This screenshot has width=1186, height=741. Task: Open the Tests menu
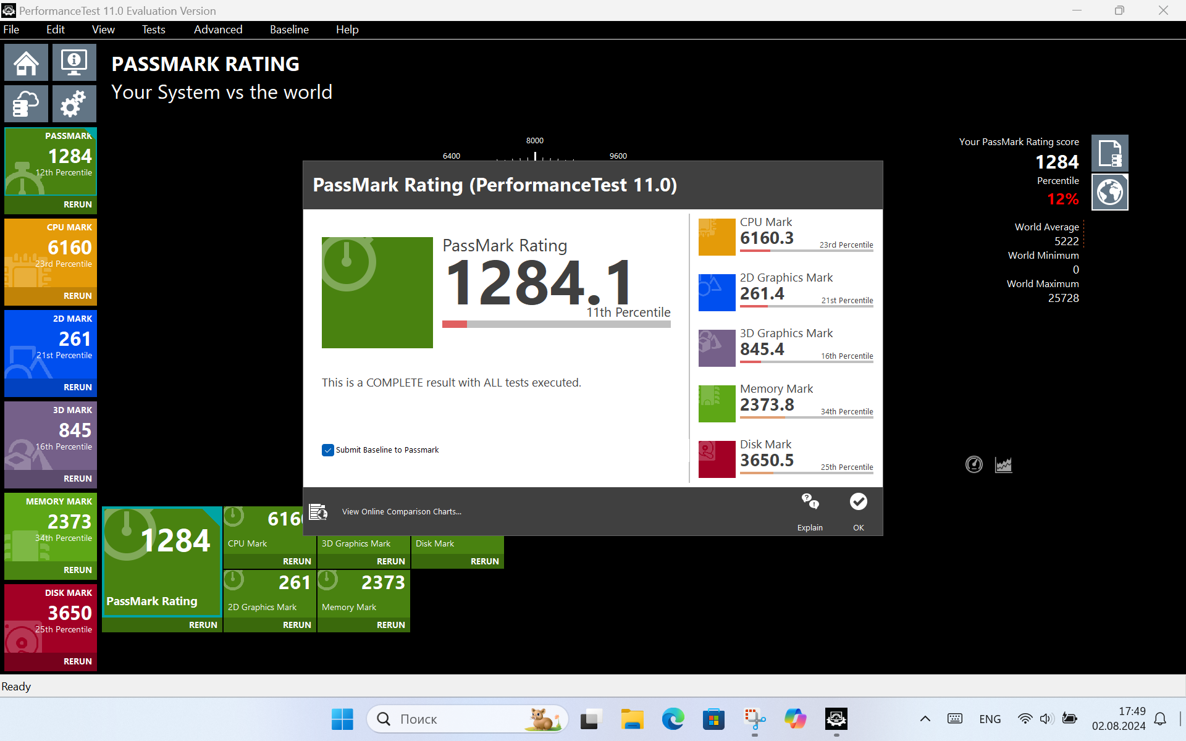pyautogui.click(x=153, y=30)
